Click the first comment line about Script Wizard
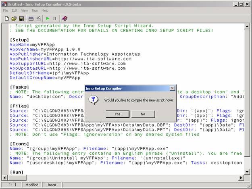Screen dimensions: 252x189 pyautogui.click(x=81, y=26)
